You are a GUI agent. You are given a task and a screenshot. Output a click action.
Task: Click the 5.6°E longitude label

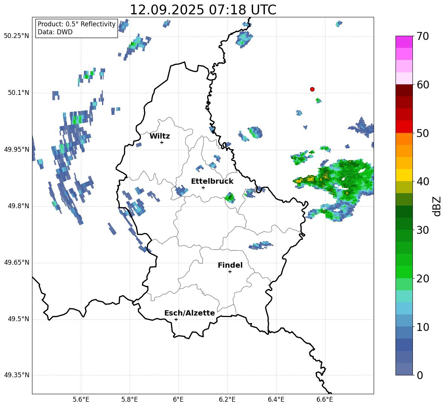(81, 399)
